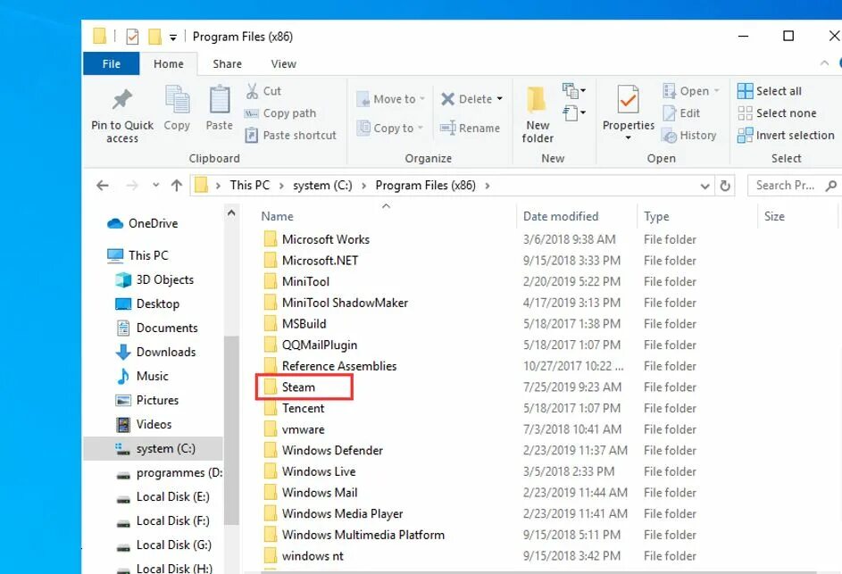Viewport: 842px width, 574px height.
Task: Switch to the View tab
Action: coord(284,64)
